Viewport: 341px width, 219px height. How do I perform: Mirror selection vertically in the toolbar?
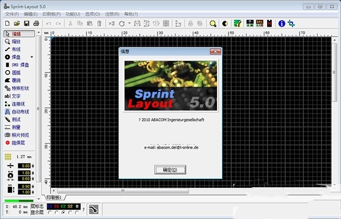click(x=147, y=23)
